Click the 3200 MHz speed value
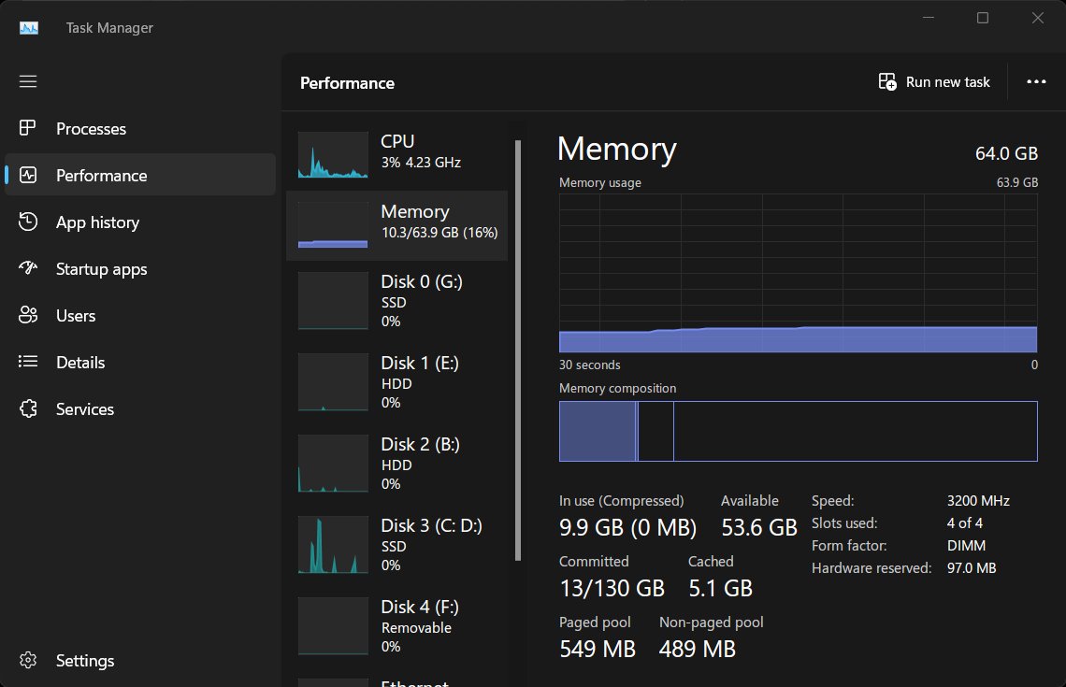Image resolution: width=1066 pixels, height=687 pixels. (x=978, y=501)
